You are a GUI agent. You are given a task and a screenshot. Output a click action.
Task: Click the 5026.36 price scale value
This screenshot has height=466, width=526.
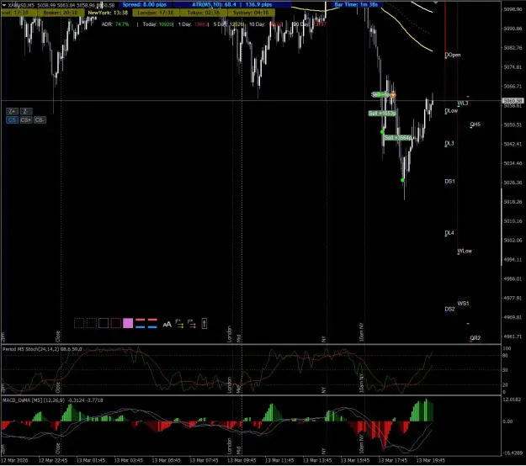pyautogui.click(x=513, y=183)
